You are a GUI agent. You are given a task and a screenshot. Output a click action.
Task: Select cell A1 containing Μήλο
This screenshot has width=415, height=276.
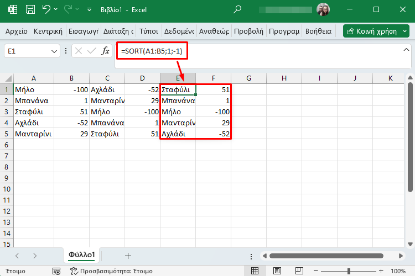tap(34, 89)
